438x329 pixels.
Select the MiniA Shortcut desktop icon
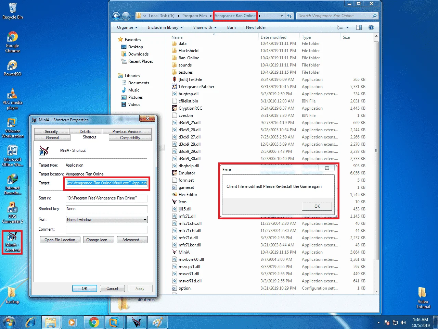[x=13, y=242]
